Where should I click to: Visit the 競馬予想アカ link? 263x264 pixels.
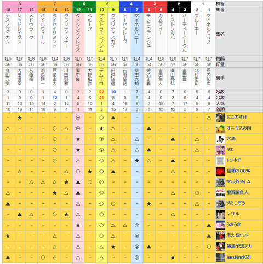(239, 246)
